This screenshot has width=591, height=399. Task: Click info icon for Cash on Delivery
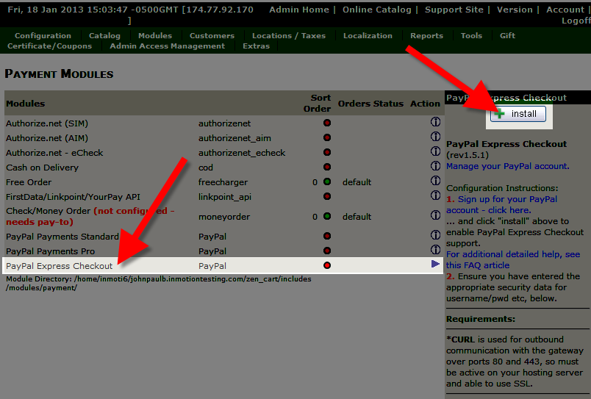436,167
